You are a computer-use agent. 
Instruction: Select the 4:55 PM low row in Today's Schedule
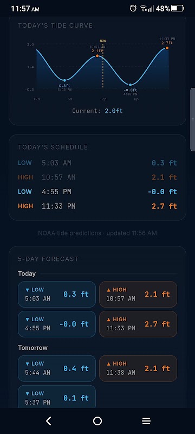97,192
